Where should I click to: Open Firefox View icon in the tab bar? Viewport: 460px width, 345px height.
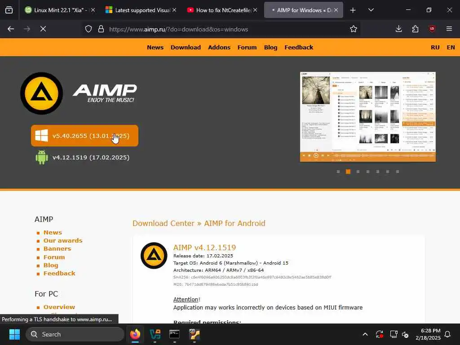[9, 10]
